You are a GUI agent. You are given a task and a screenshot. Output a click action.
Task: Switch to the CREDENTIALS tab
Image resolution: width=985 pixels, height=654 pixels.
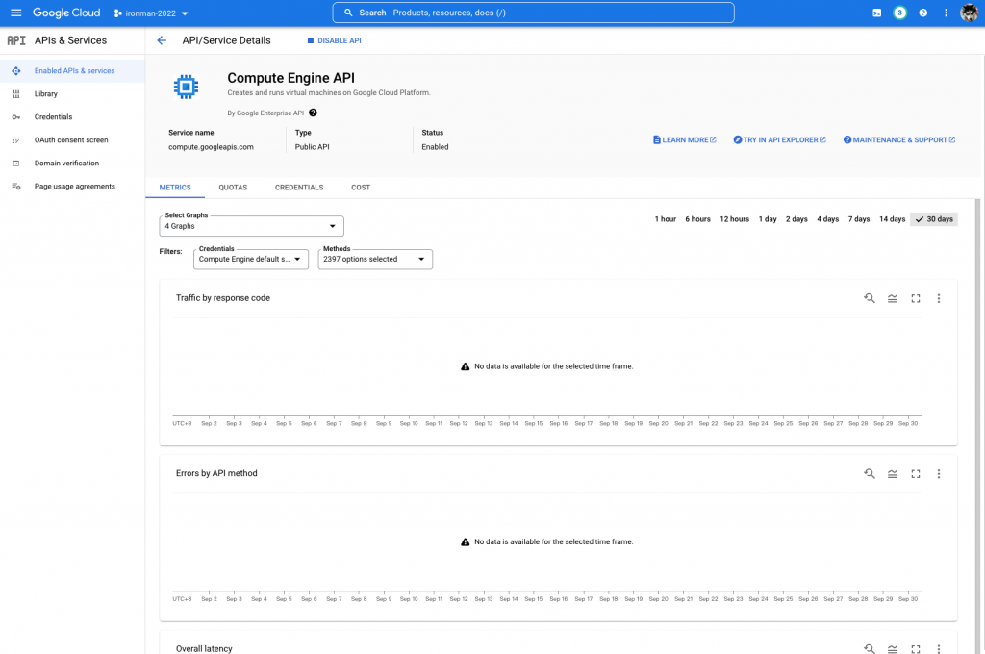click(x=299, y=188)
